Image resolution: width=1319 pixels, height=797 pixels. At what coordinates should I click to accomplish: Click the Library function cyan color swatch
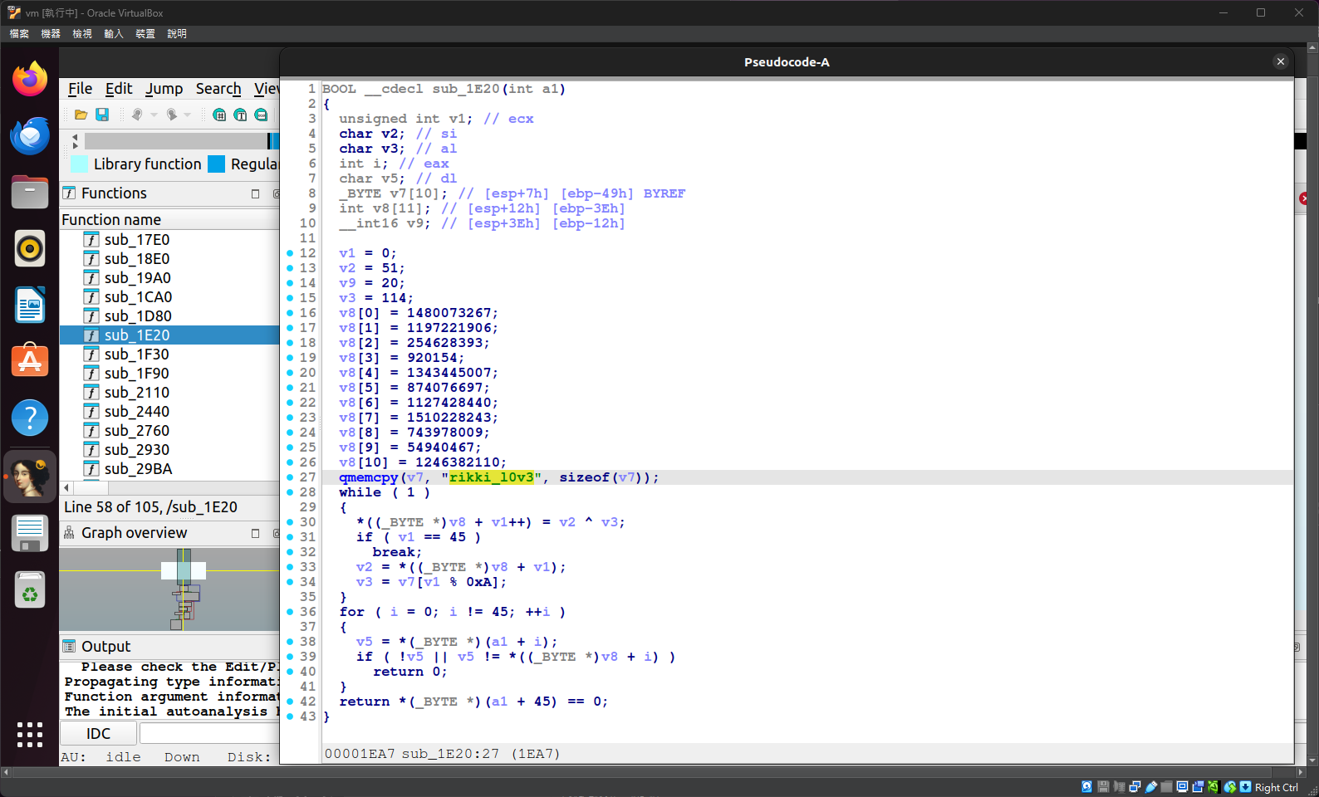point(80,164)
